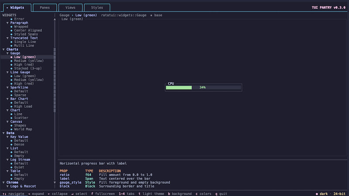The image size is (349, 196).
Task: Collapse Logo & Mascot group
Action: [7, 186]
